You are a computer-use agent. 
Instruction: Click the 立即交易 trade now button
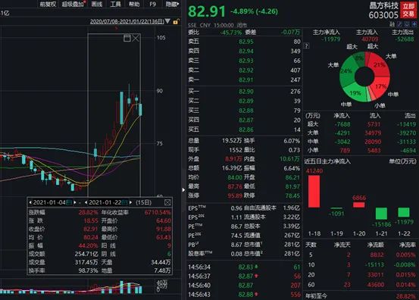pyautogui.click(x=408, y=10)
